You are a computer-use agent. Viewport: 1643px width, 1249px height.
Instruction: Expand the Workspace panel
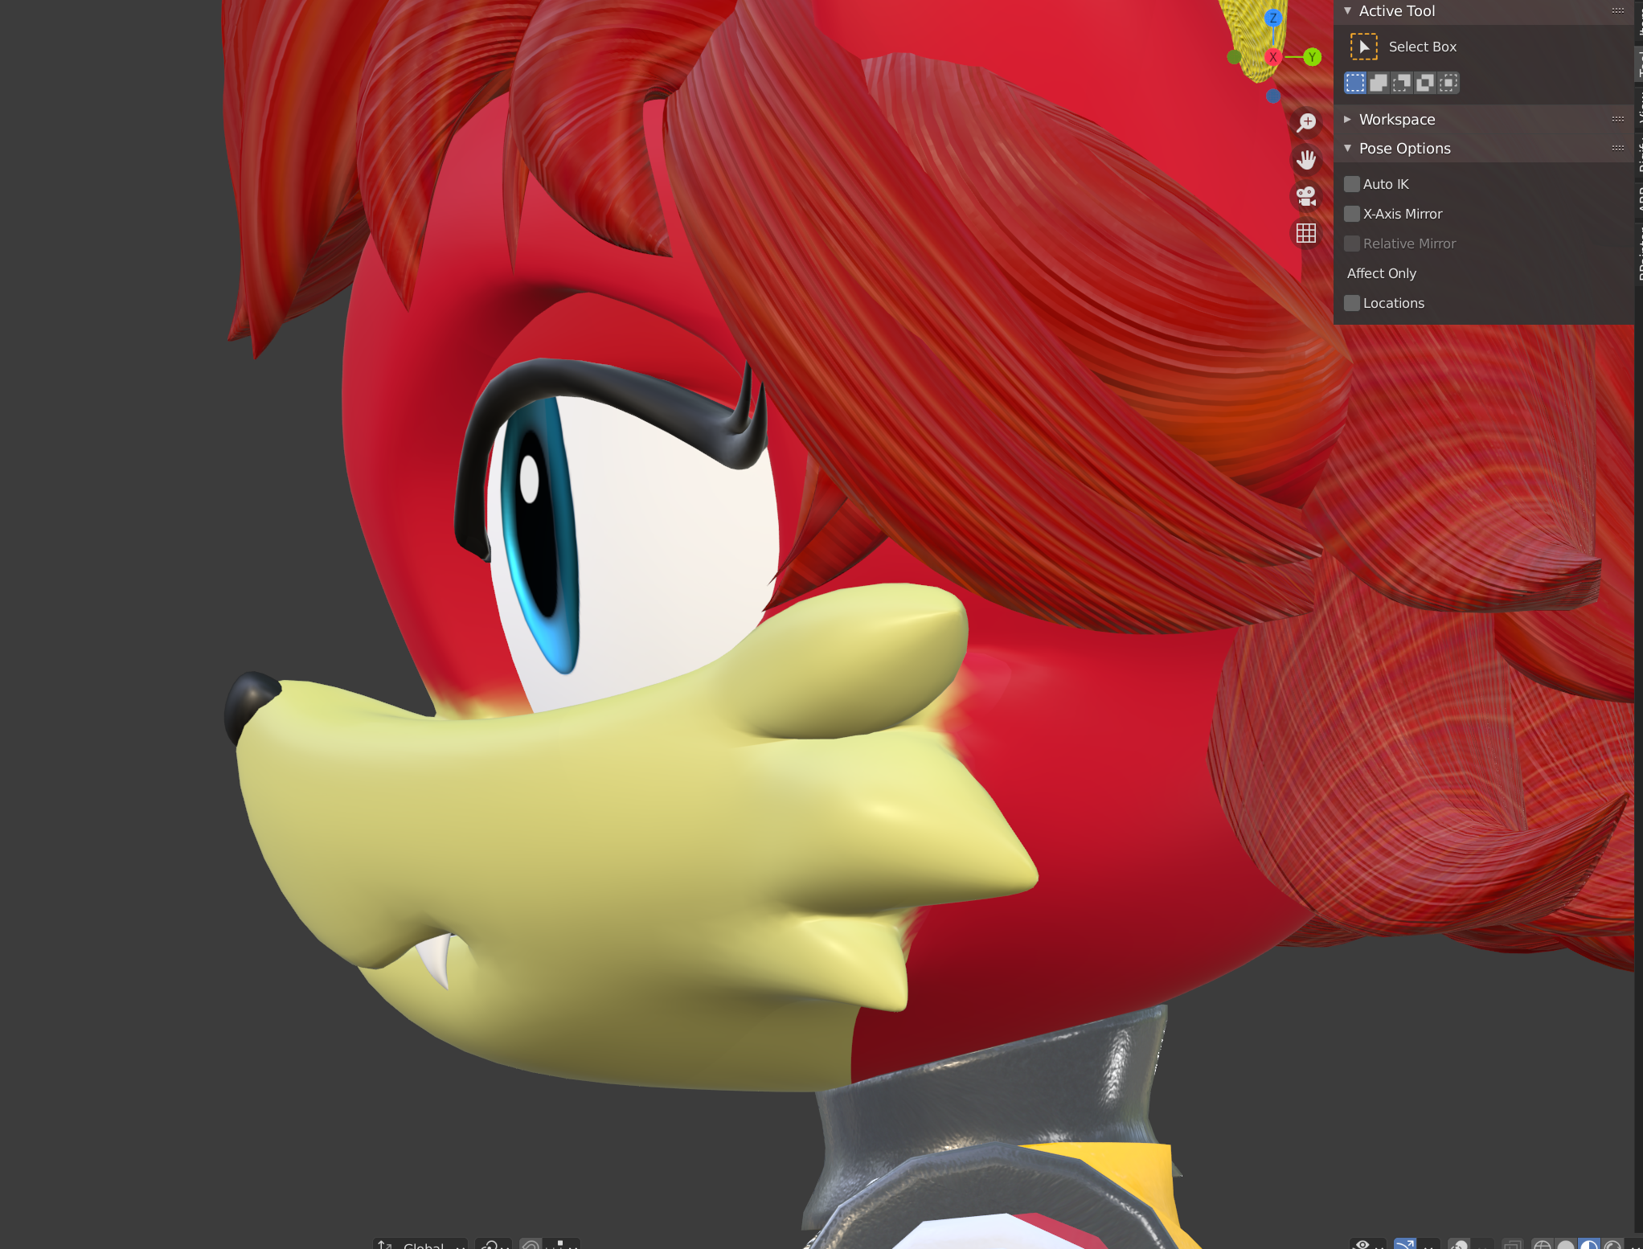click(1348, 119)
